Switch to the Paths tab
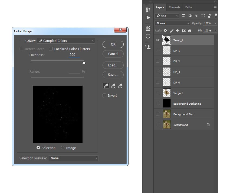This screenshot has height=193, width=230. [189, 7]
